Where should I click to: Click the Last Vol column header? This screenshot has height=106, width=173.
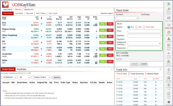37,18
